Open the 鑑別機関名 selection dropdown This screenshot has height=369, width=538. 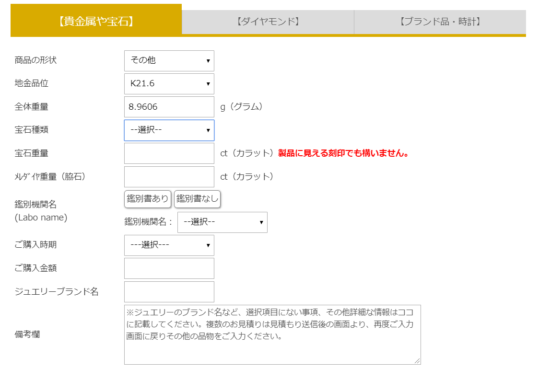pos(222,222)
